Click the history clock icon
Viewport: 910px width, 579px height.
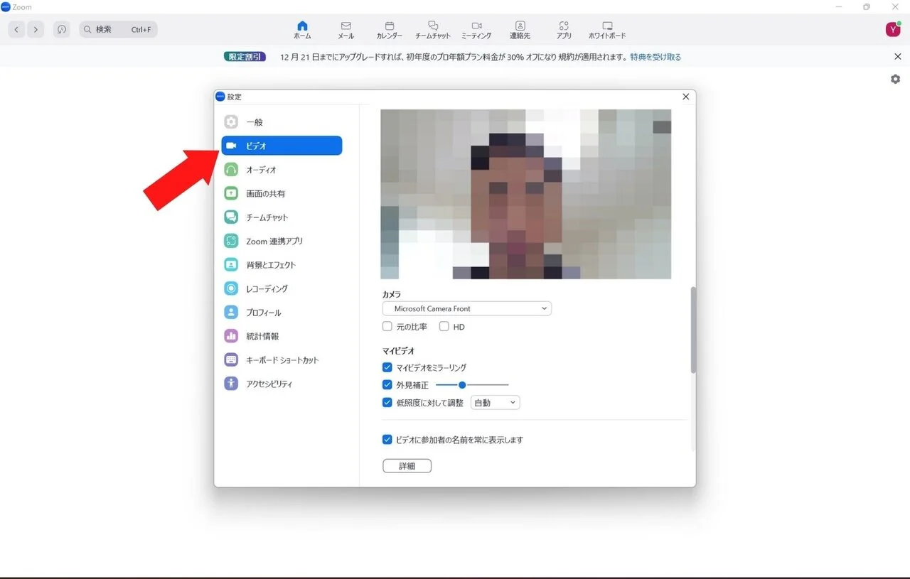pyautogui.click(x=62, y=29)
